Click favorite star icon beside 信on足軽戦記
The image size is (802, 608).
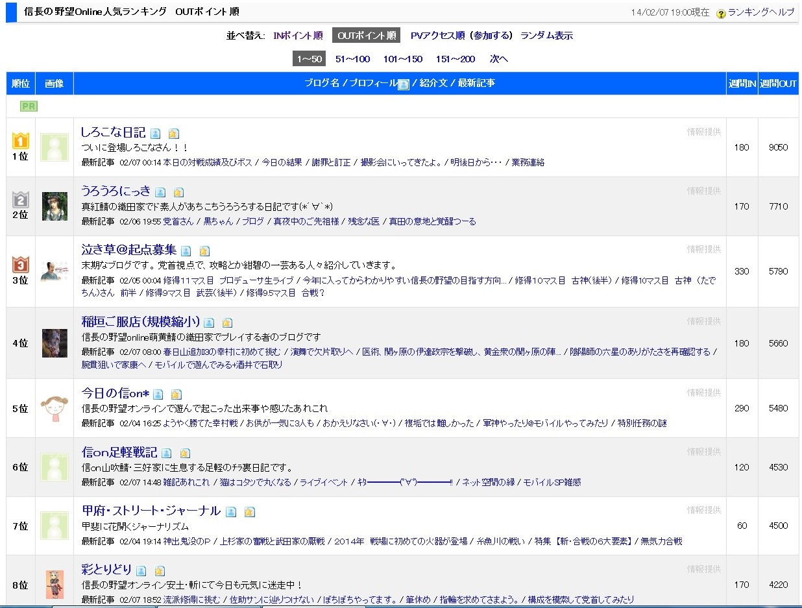[x=185, y=453]
